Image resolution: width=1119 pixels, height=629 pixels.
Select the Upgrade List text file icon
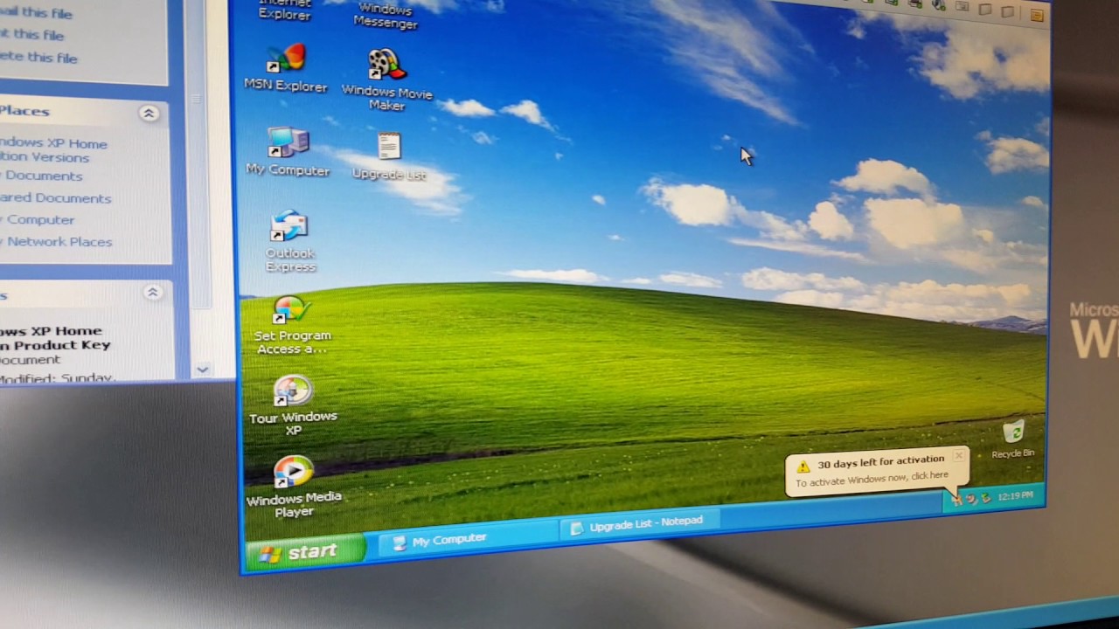tap(389, 156)
